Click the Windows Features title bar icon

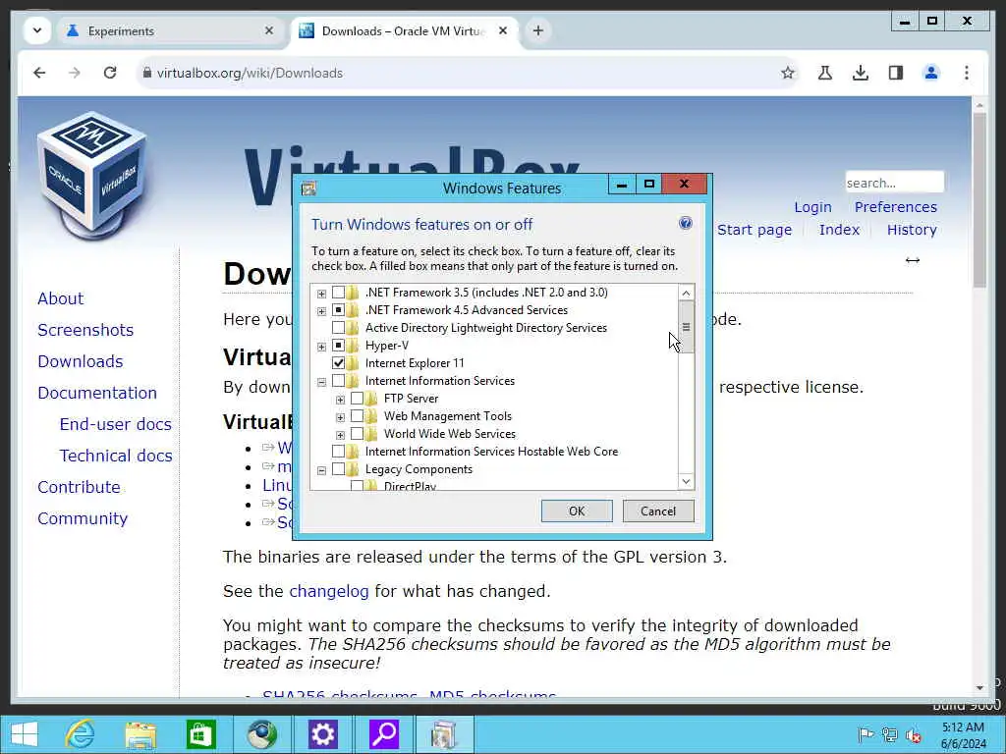(x=308, y=188)
